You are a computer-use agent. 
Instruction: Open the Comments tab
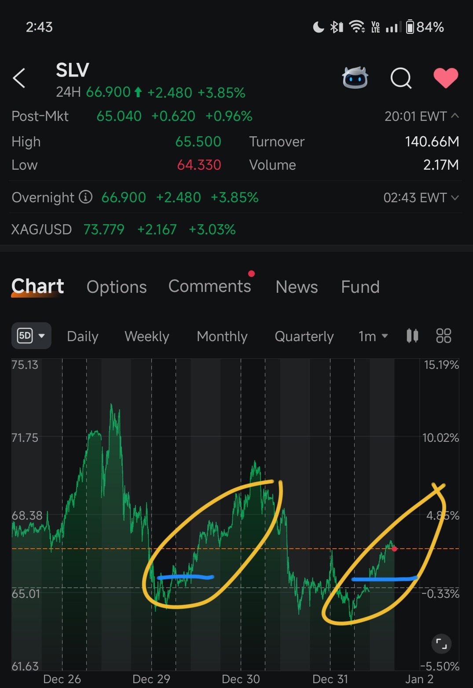[x=210, y=286]
